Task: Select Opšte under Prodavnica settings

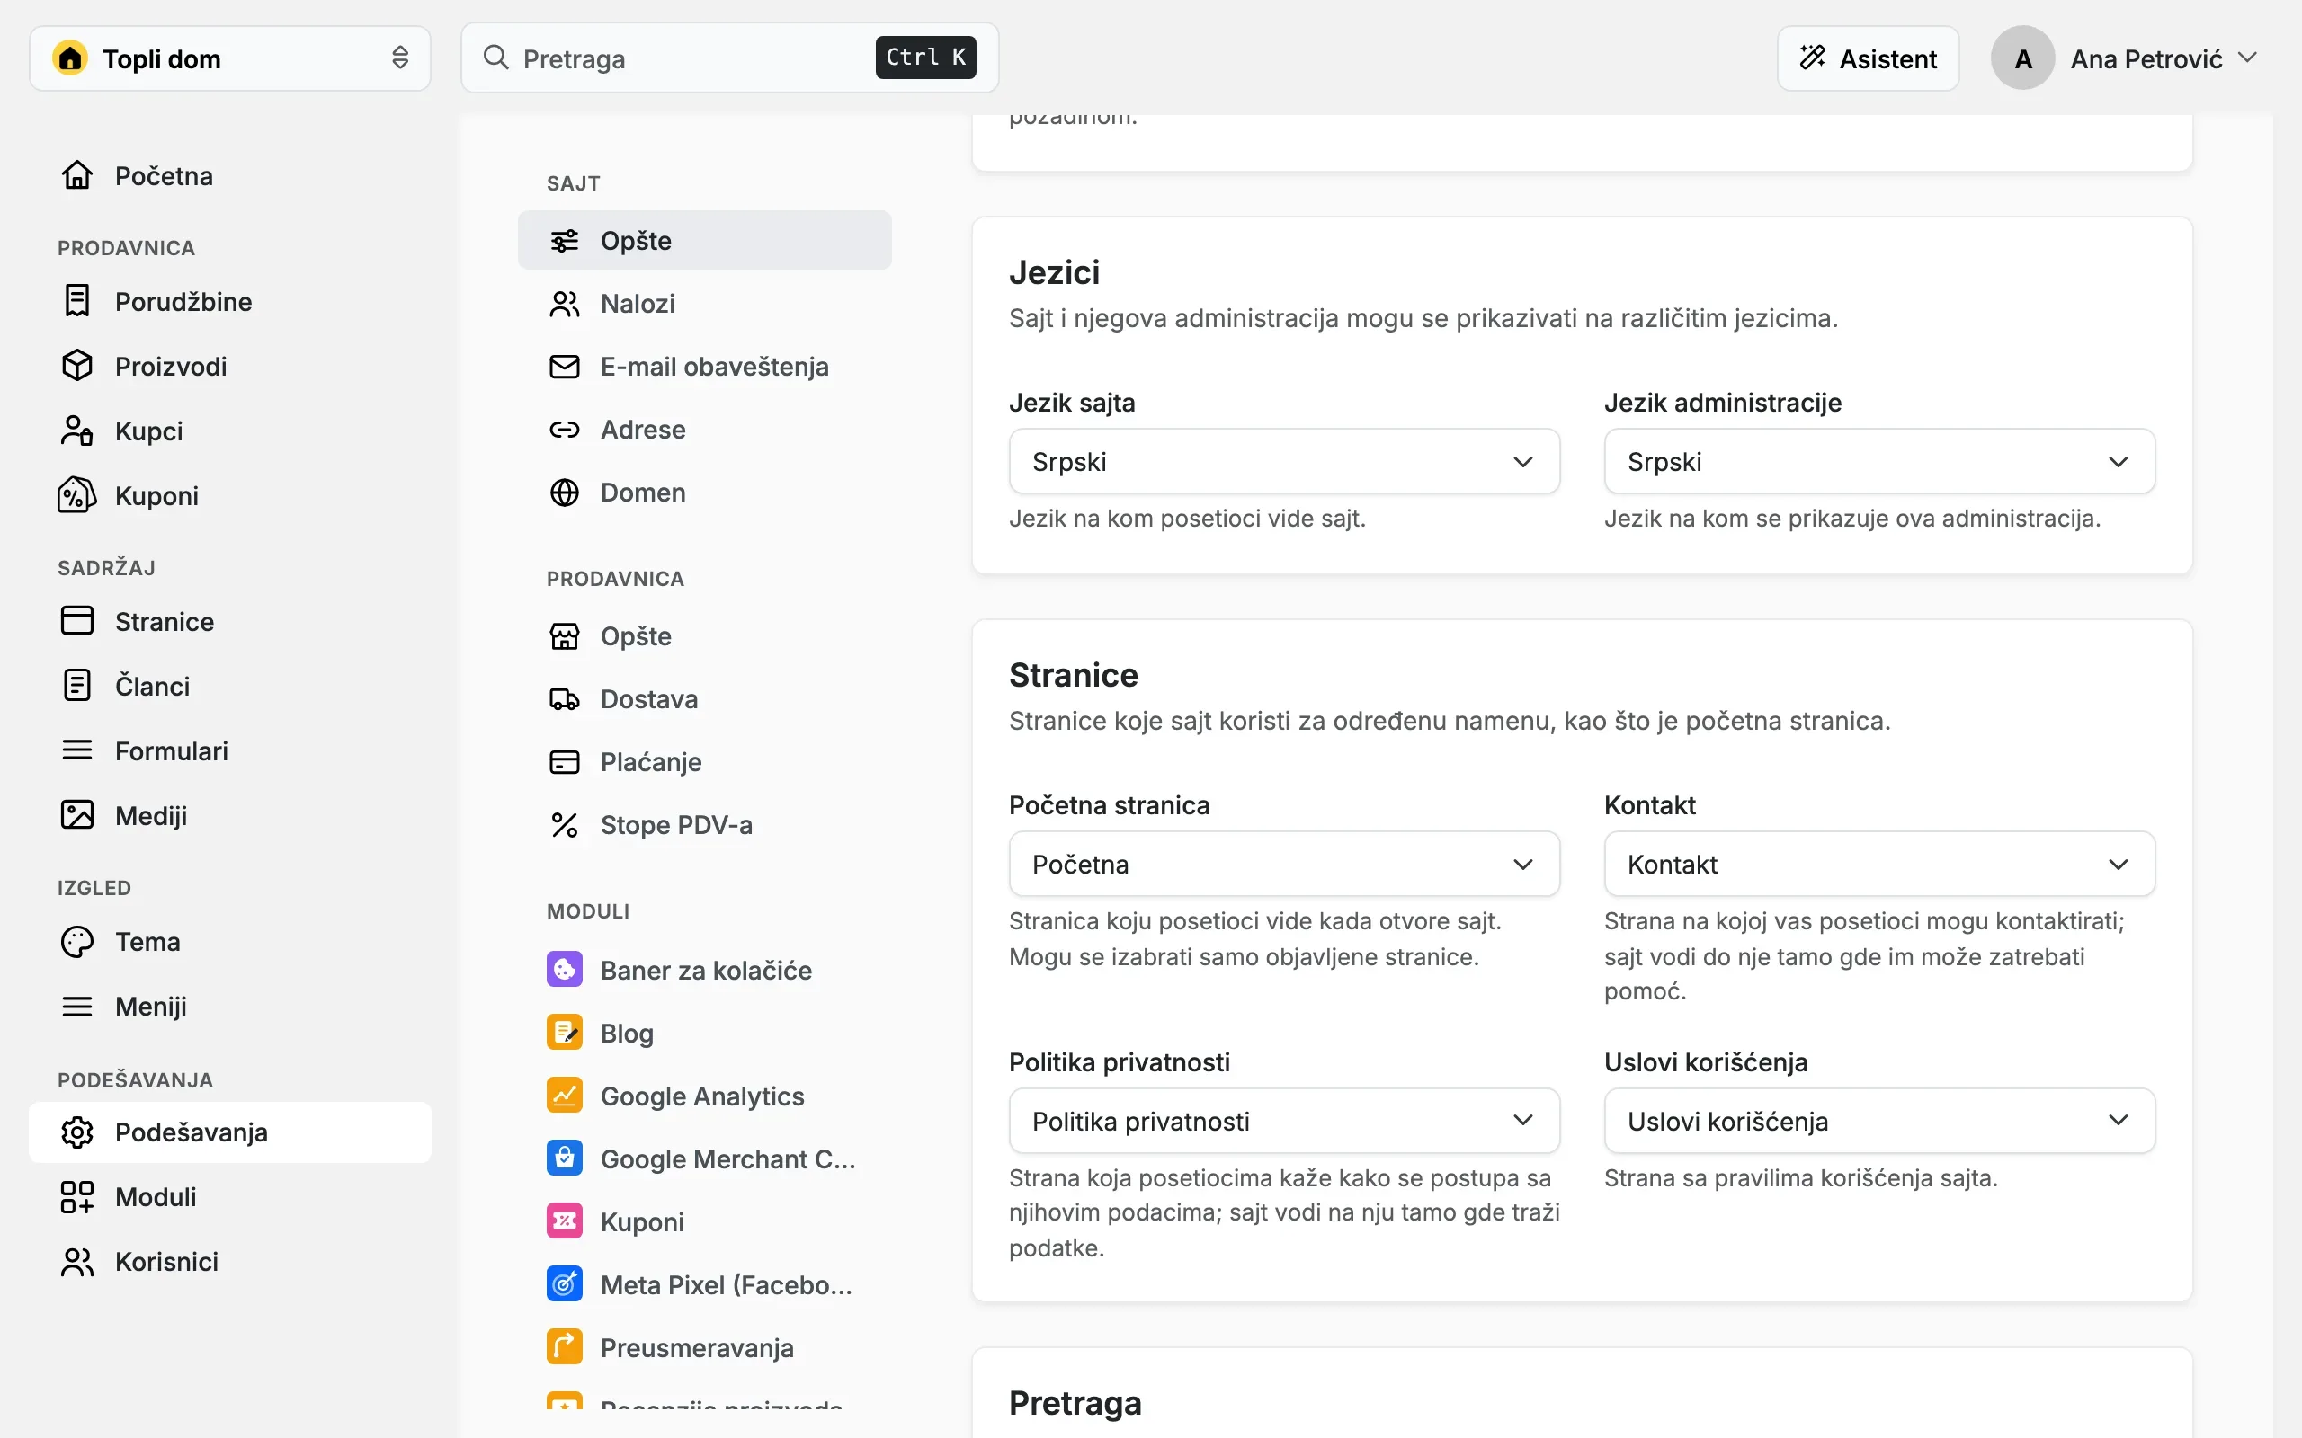Action: pos(704,636)
